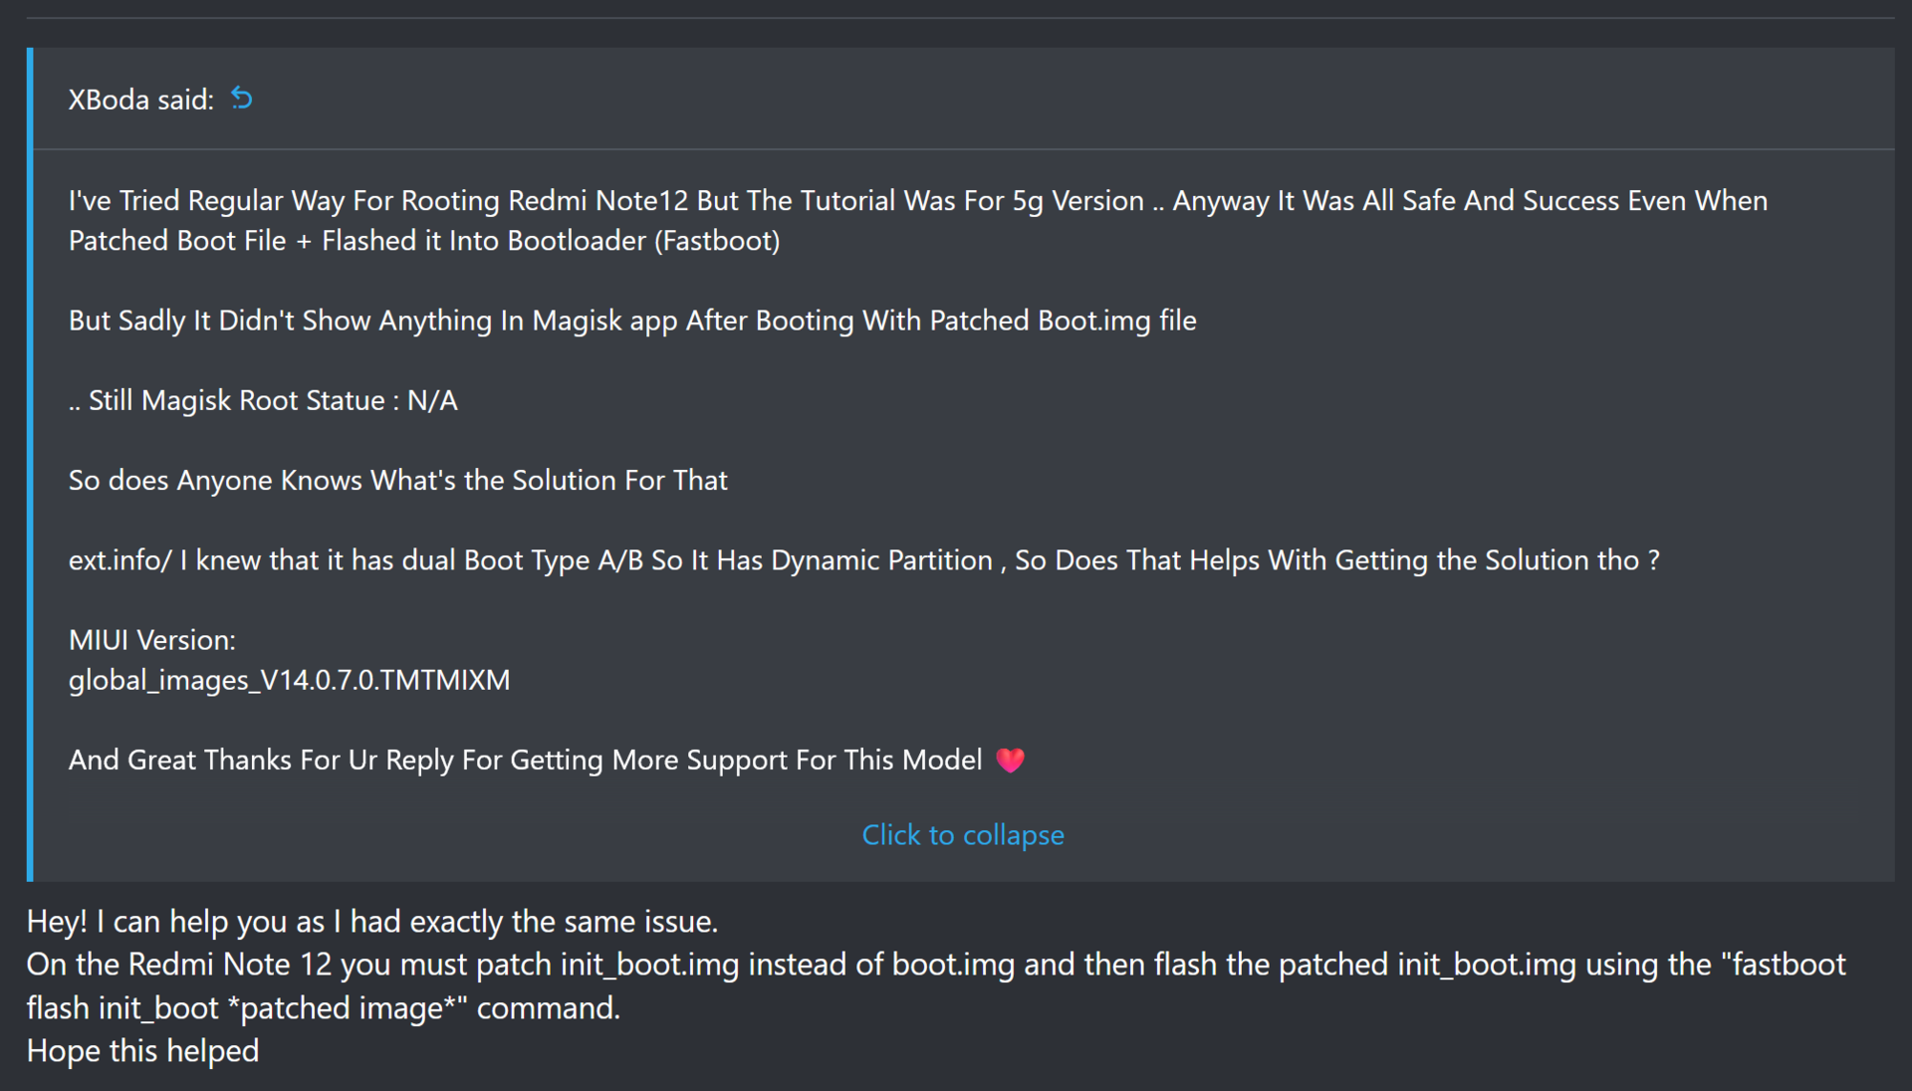Viewport: 1912px width, 1091px height.
Task: Click the reply sentence about patching init_boot.img
Action: coord(936,965)
